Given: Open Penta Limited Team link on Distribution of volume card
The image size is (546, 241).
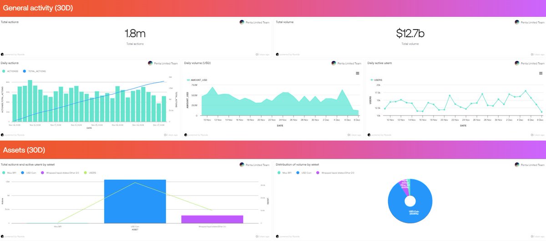Looking at the screenshot, I should [532, 165].
